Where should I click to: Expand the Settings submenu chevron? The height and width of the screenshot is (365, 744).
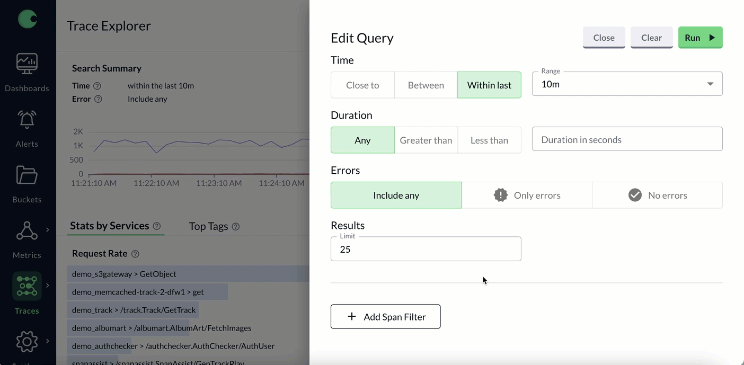[x=48, y=341]
